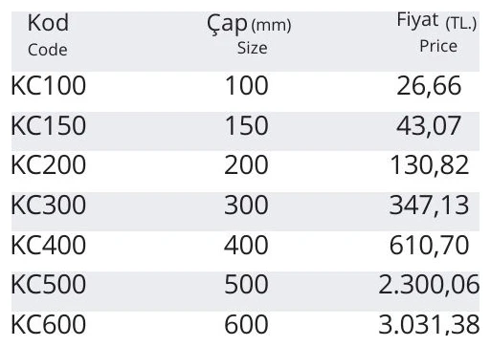Select the size 150 cell
The width and height of the screenshot is (491, 347).
[x=247, y=125]
